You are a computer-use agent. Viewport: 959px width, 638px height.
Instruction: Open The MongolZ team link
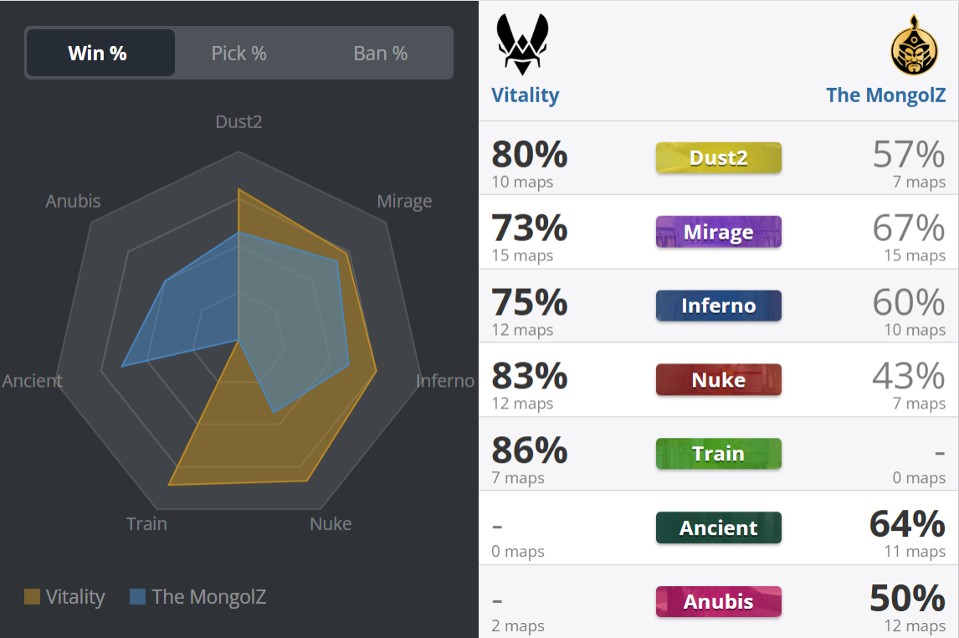(x=885, y=95)
